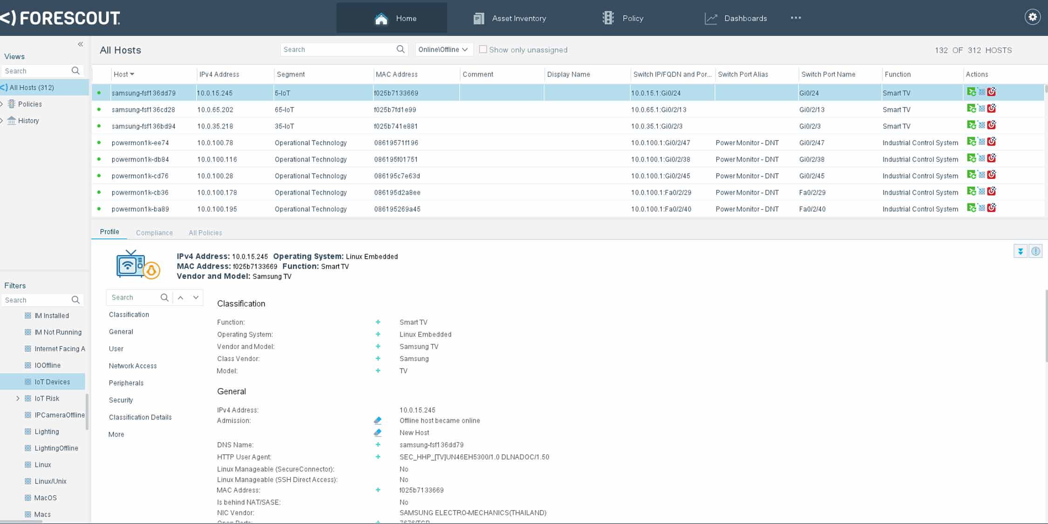
Task: Click the profile search magnifier icon
Action: pyautogui.click(x=164, y=297)
